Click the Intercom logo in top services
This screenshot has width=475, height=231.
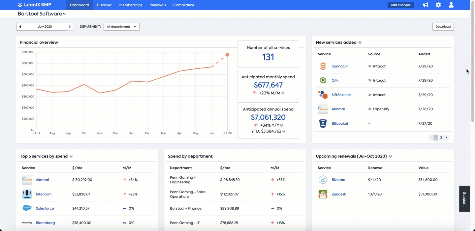(27, 194)
